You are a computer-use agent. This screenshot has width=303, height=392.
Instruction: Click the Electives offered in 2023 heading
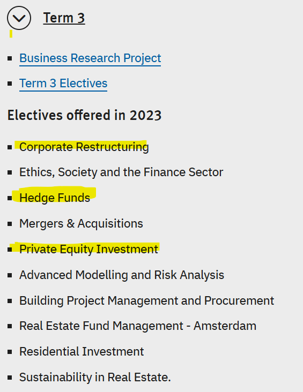pyautogui.click(x=84, y=115)
